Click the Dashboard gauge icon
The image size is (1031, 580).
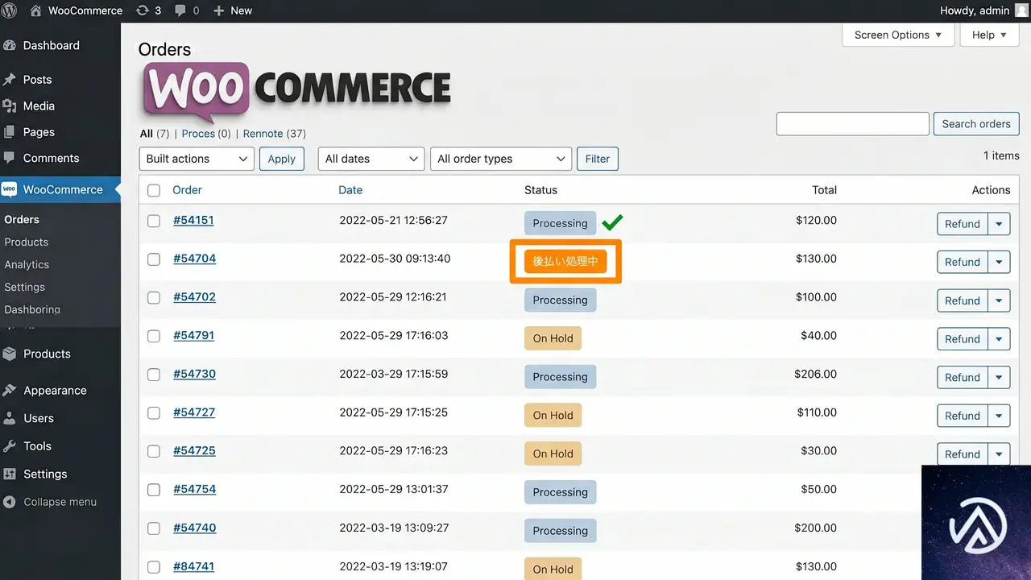click(x=10, y=46)
